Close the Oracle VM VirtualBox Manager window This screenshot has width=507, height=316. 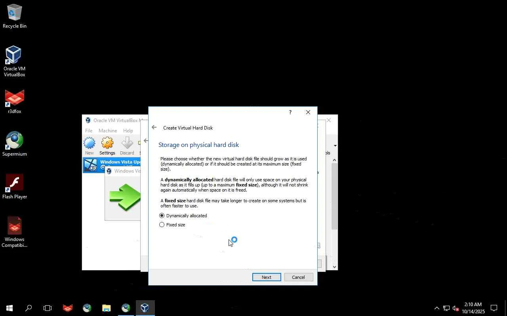pyautogui.click(x=329, y=120)
